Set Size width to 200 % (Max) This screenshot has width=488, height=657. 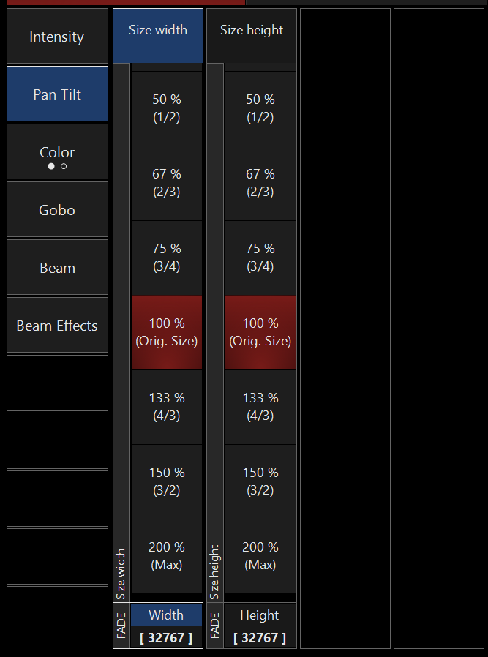pos(167,556)
